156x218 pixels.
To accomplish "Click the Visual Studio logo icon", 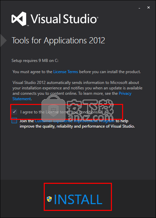I will pos(19,19).
